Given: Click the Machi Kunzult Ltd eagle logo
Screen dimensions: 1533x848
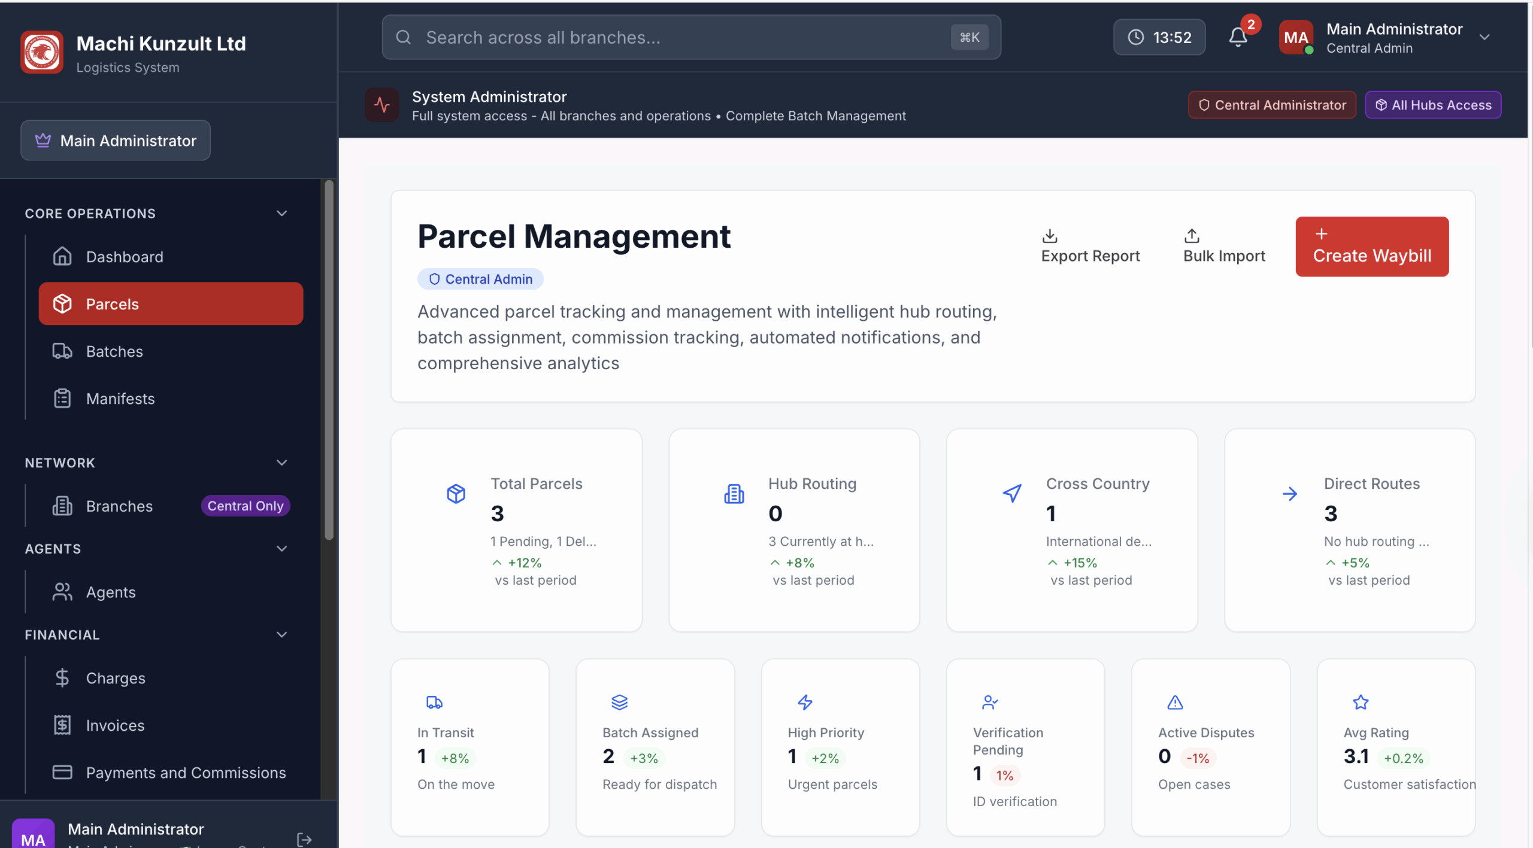Looking at the screenshot, I should (x=41, y=52).
